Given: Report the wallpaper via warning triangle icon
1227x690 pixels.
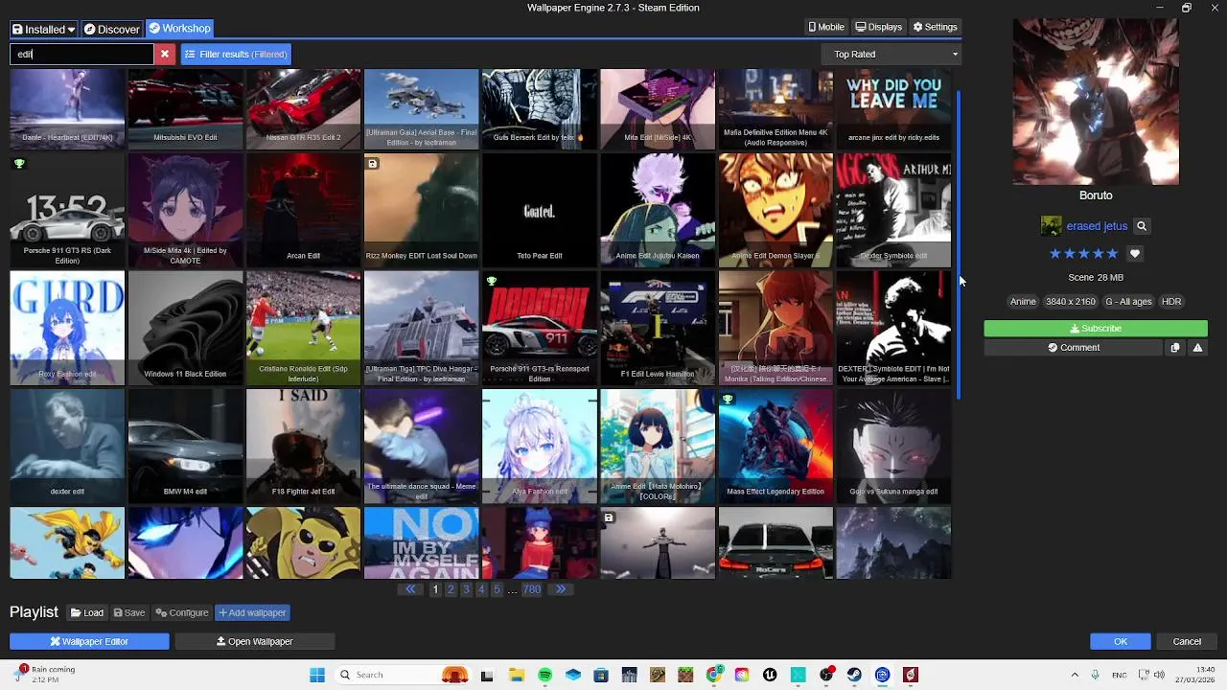Looking at the screenshot, I should click(x=1197, y=348).
